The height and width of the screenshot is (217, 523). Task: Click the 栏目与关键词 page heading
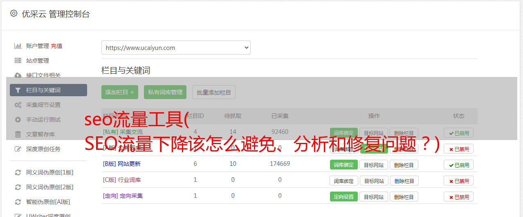coord(126,70)
